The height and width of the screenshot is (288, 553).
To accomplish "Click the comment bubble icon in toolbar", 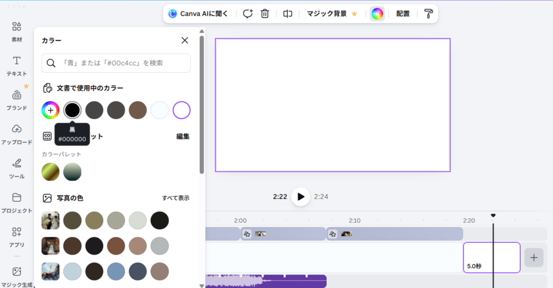I will 247,14.
